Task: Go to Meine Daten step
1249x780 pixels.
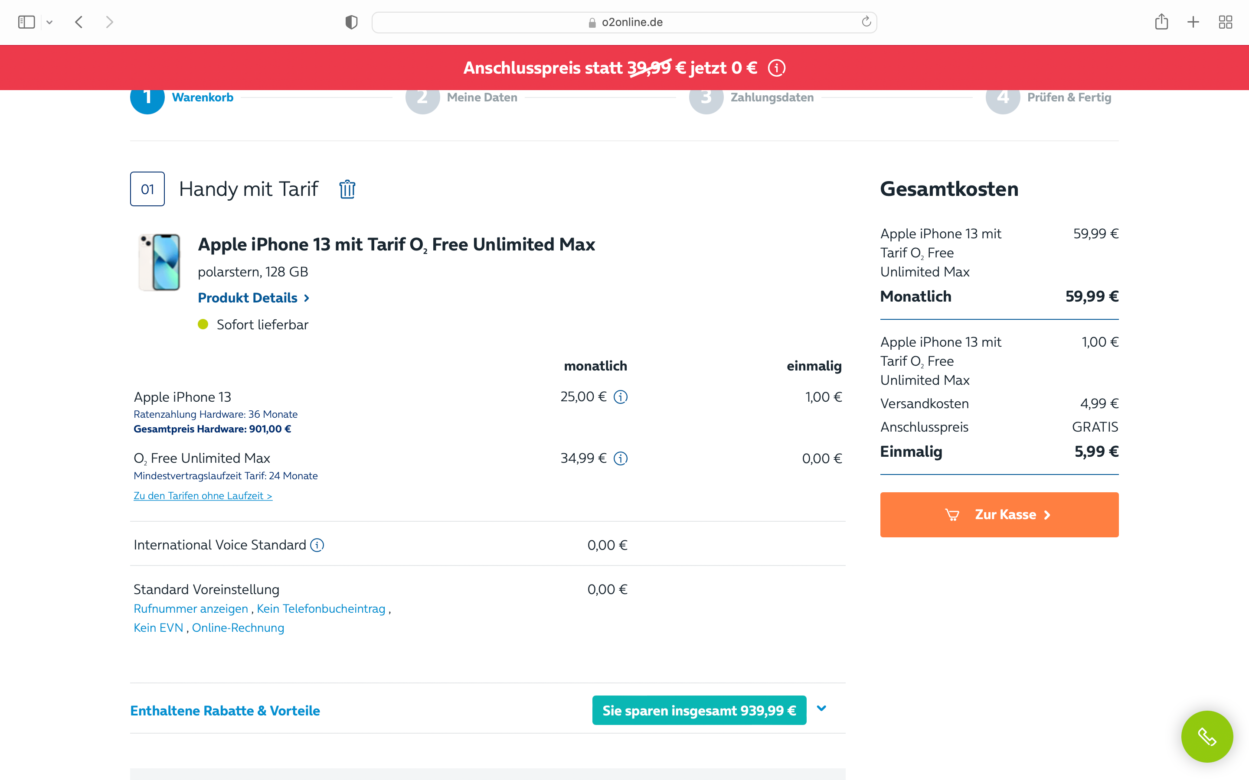Action: (x=481, y=97)
